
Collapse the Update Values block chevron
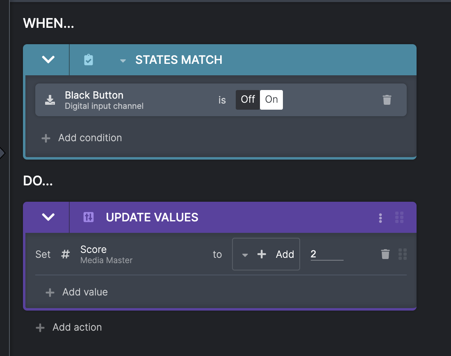pyautogui.click(x=48, y=217)
